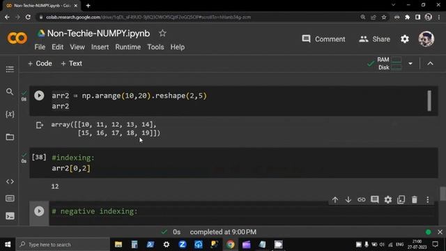Open File Explorer from the taskbar
Image resolution: width=446 pixels, height=251 pixels.
click(x=118, y=245)
